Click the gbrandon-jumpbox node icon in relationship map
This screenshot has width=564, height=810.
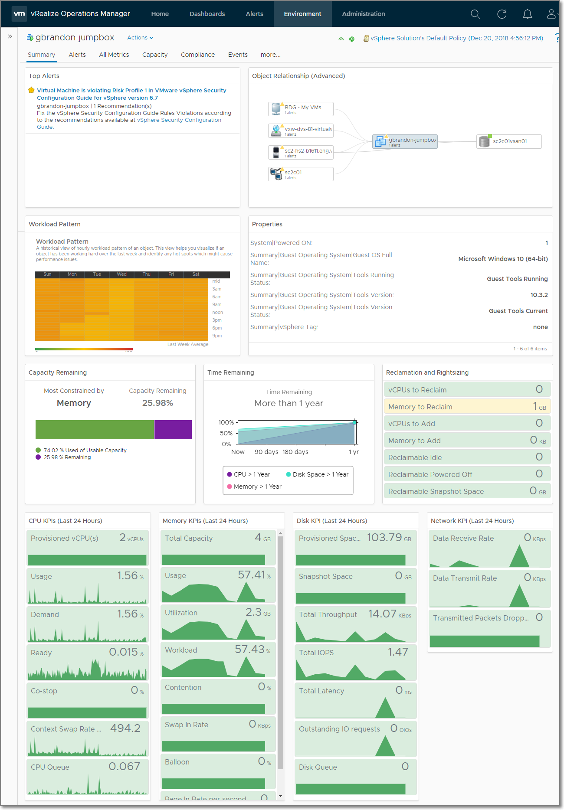[380, 141]
